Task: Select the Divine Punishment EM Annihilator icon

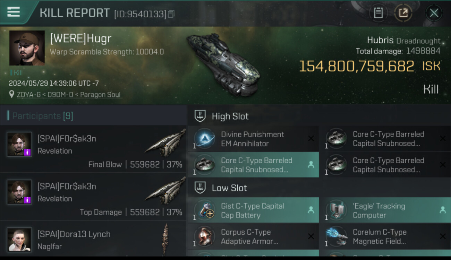Action: (x=204, y=139)
